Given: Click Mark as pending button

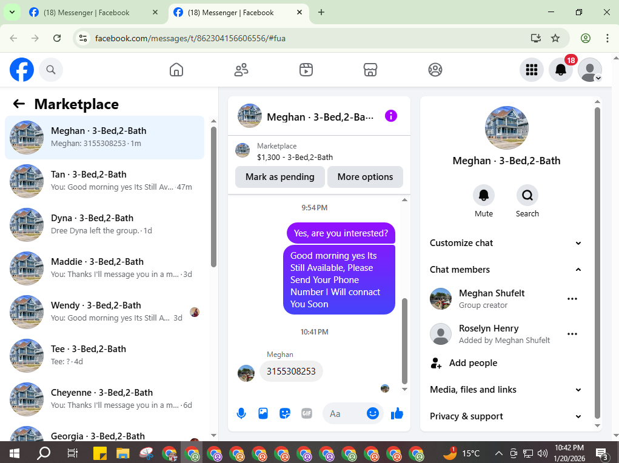Looking at the screenshot, I should pyautogui.click(x=280, y=177).
